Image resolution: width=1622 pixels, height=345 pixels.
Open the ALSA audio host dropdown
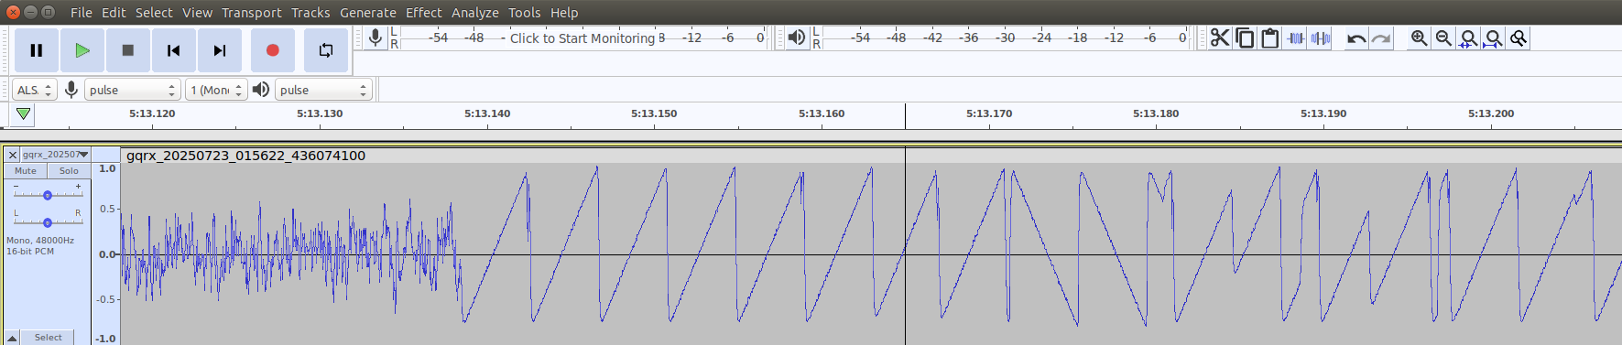[x=35, y=90]
